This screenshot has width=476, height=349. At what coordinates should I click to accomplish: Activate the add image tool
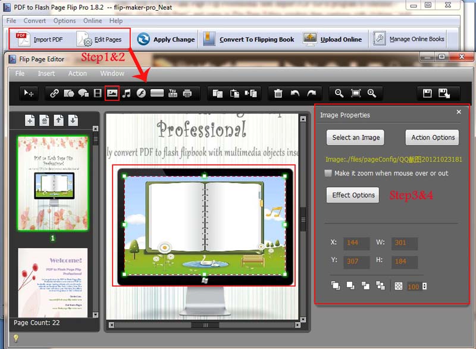pos(112,93)
